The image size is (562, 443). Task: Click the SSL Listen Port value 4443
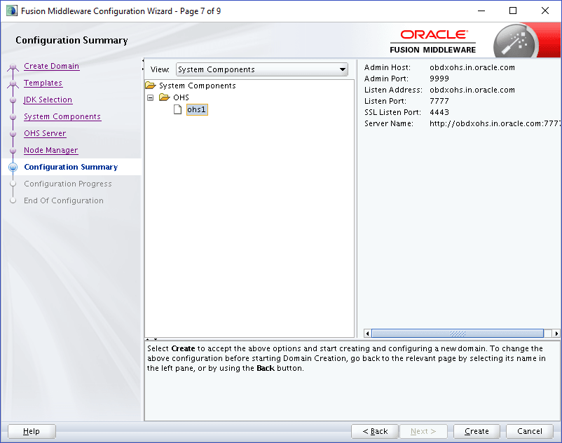pos(439,112)
